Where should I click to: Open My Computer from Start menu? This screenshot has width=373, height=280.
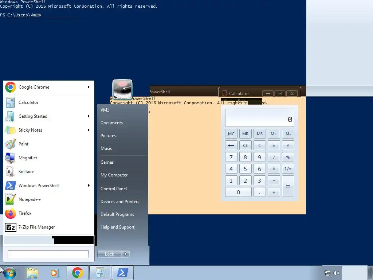pos(114,175)
